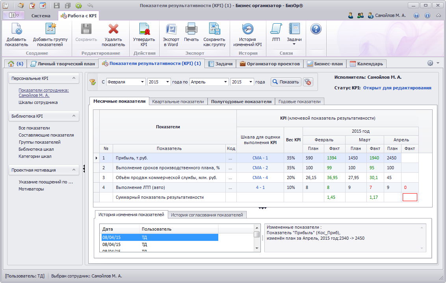Open KPI change history (История изменений KPI)
Viewport: 446px width, 283px height.
pos(247,29)
